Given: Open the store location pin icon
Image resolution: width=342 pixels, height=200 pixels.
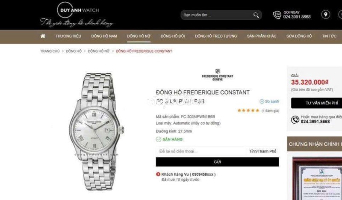Looking at the screenshot, I should click(325, 15).
